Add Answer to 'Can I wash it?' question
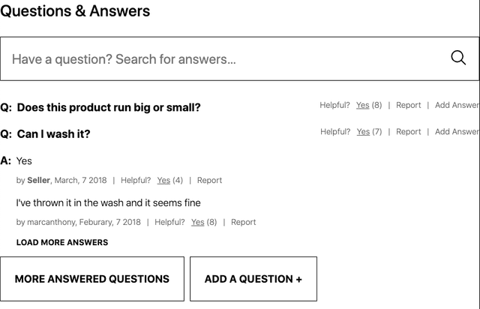This screenshot has width=480, height=309. [x=457, y=132]
